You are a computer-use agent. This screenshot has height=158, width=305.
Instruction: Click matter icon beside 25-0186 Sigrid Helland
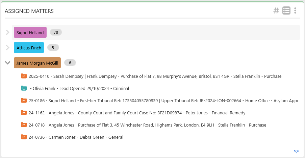click(x=24, y=100)
